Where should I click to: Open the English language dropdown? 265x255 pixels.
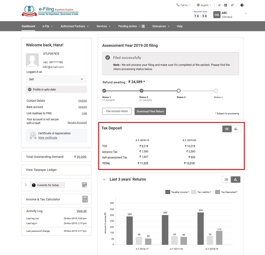pos(204,5)
